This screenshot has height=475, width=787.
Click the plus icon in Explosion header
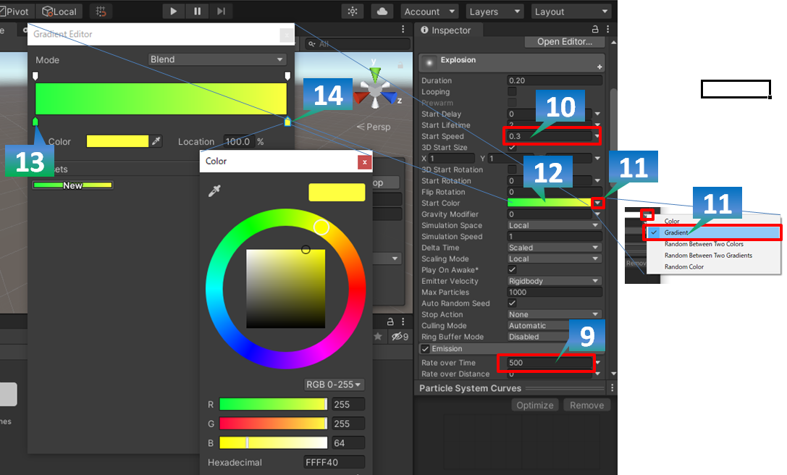[x=599, y=67]
